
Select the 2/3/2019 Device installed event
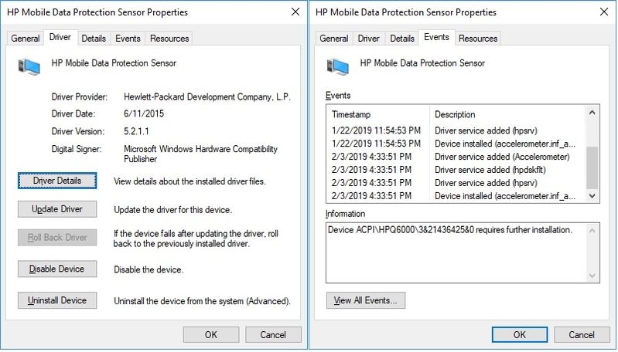point(457,195)
